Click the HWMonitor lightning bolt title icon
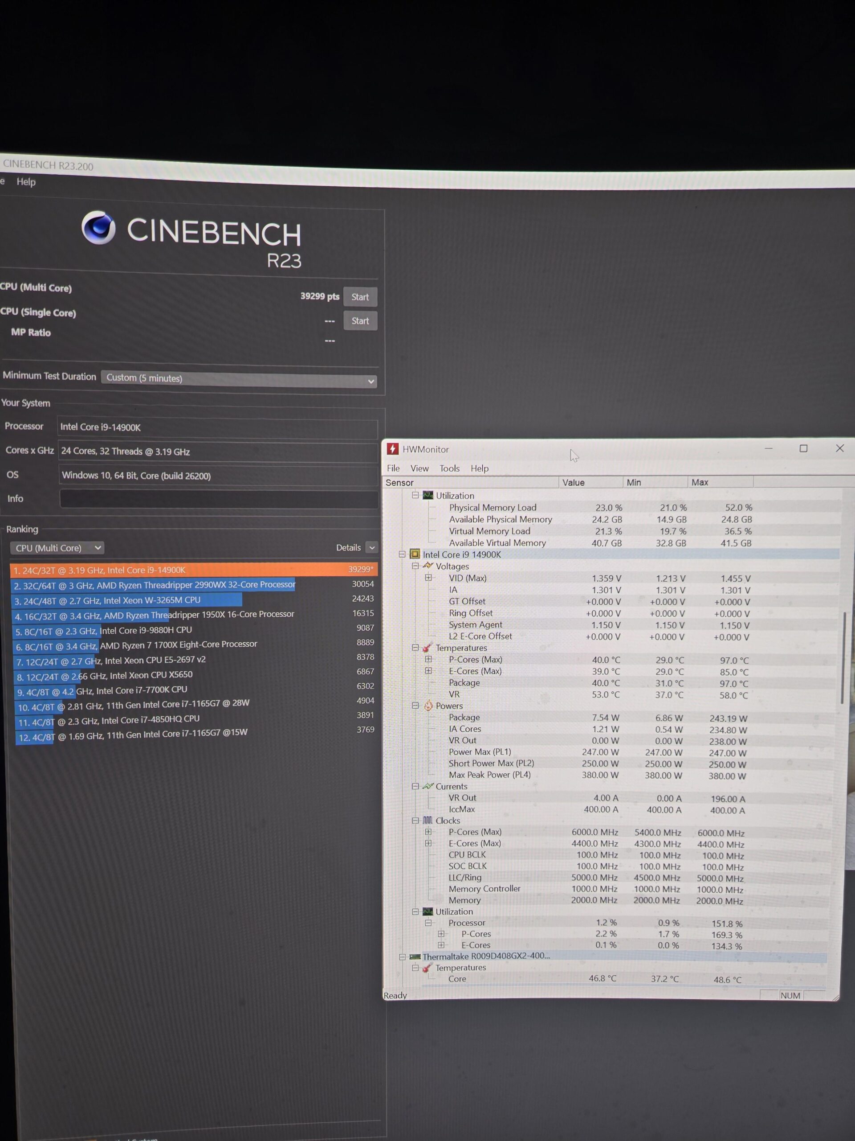Image resolution: width=855 pixels, height=1141 pixels. [393, 449]
